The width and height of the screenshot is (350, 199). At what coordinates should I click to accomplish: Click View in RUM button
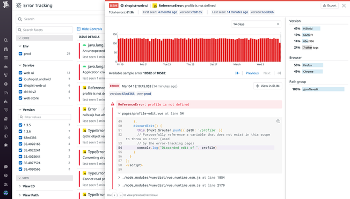[267, 86]
